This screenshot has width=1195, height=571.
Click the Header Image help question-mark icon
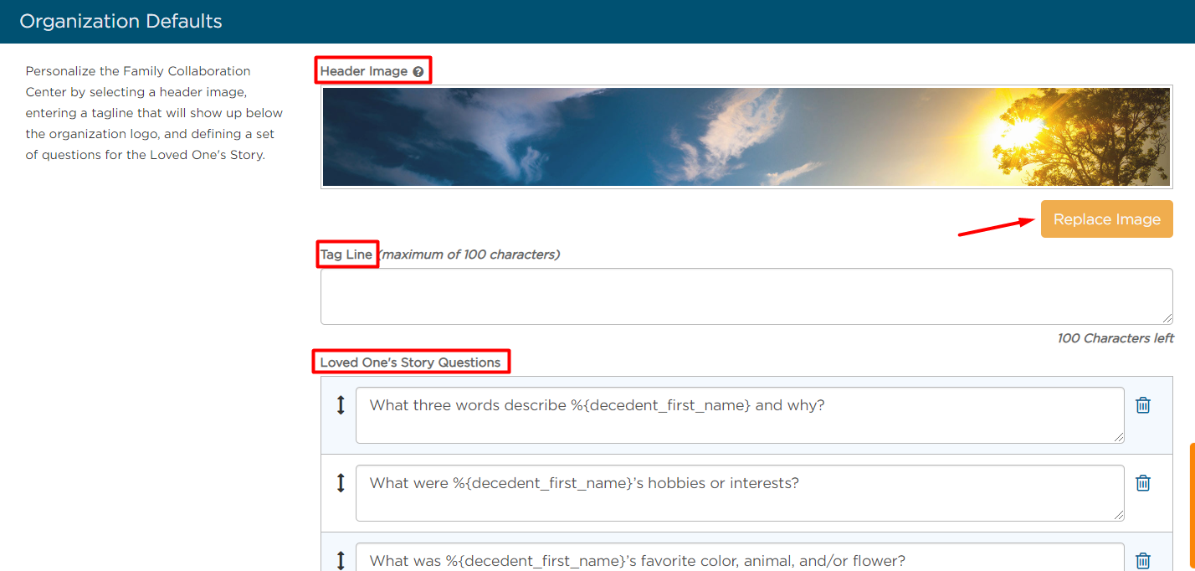(x=418, y=72)
